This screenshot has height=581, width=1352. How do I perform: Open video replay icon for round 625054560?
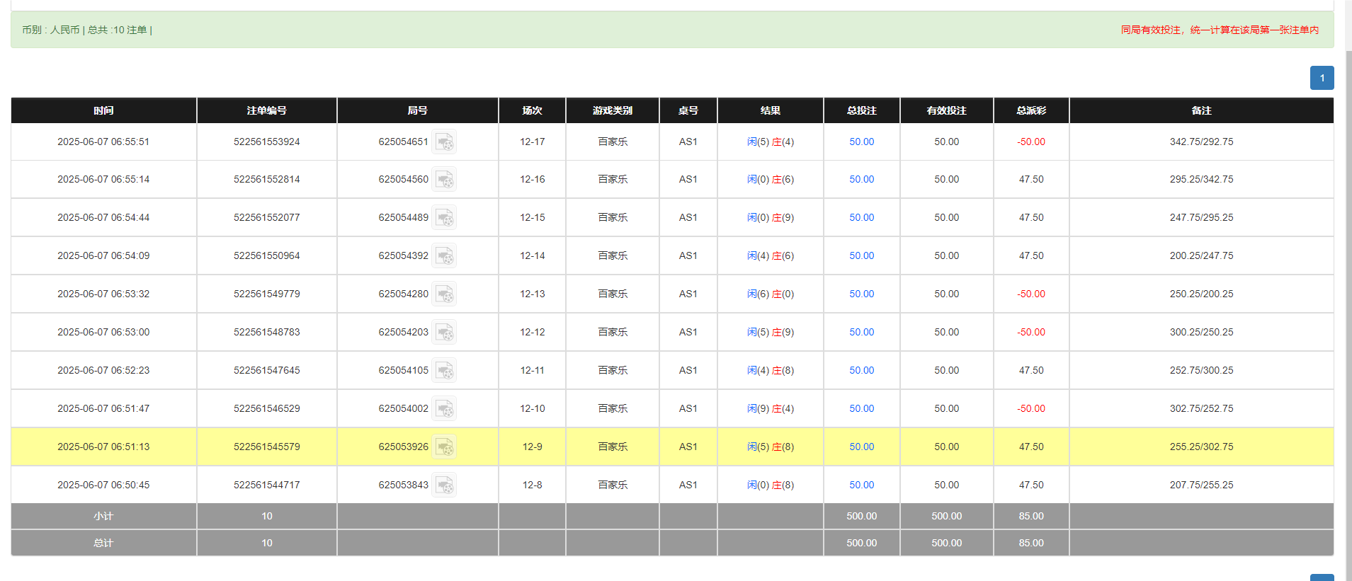click(444, 180)
